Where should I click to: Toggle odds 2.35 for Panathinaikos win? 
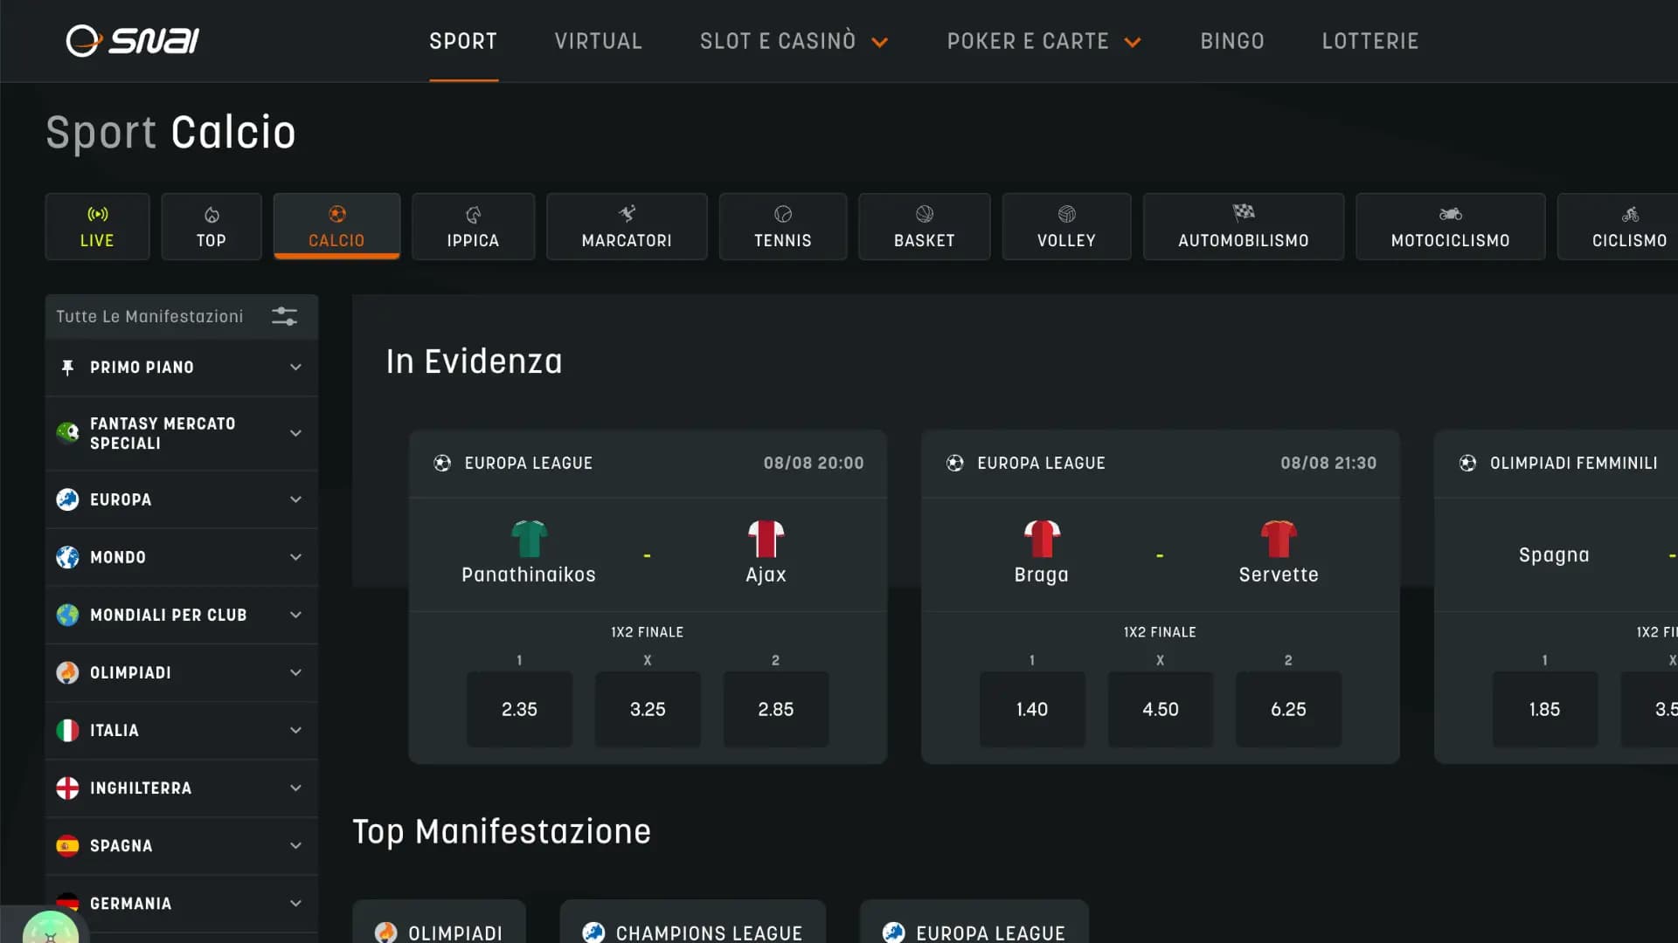(519, 709)
